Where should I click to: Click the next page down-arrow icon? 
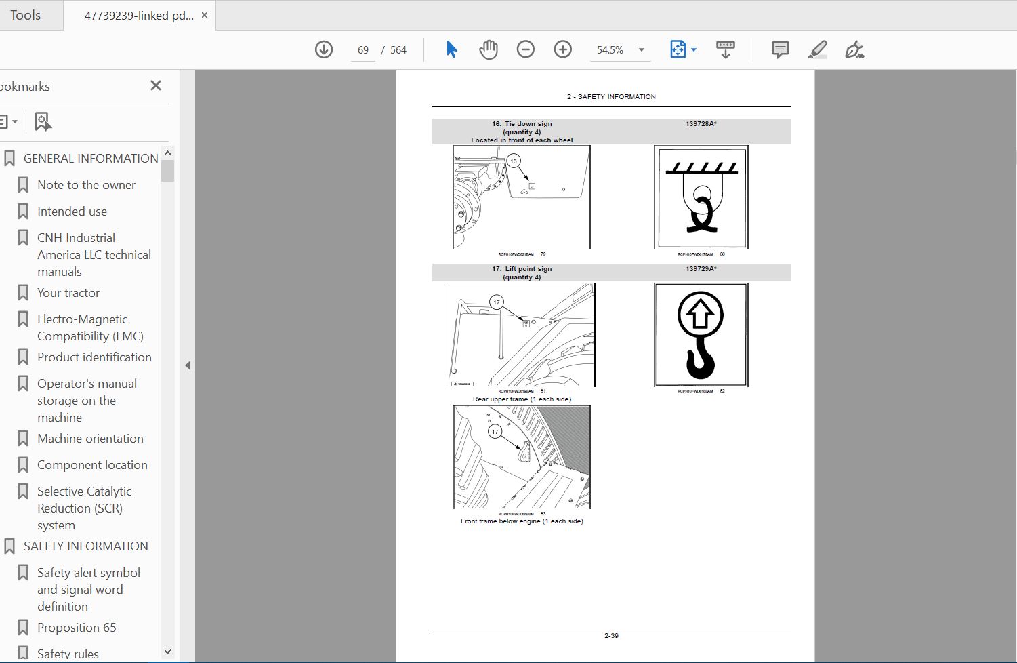324,49
